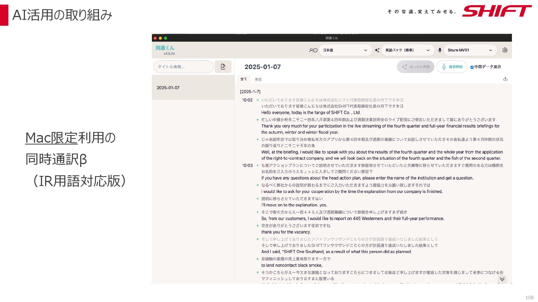Click the sparkle translation mode icon
This screenshot has height=302, width=538.
377,50
